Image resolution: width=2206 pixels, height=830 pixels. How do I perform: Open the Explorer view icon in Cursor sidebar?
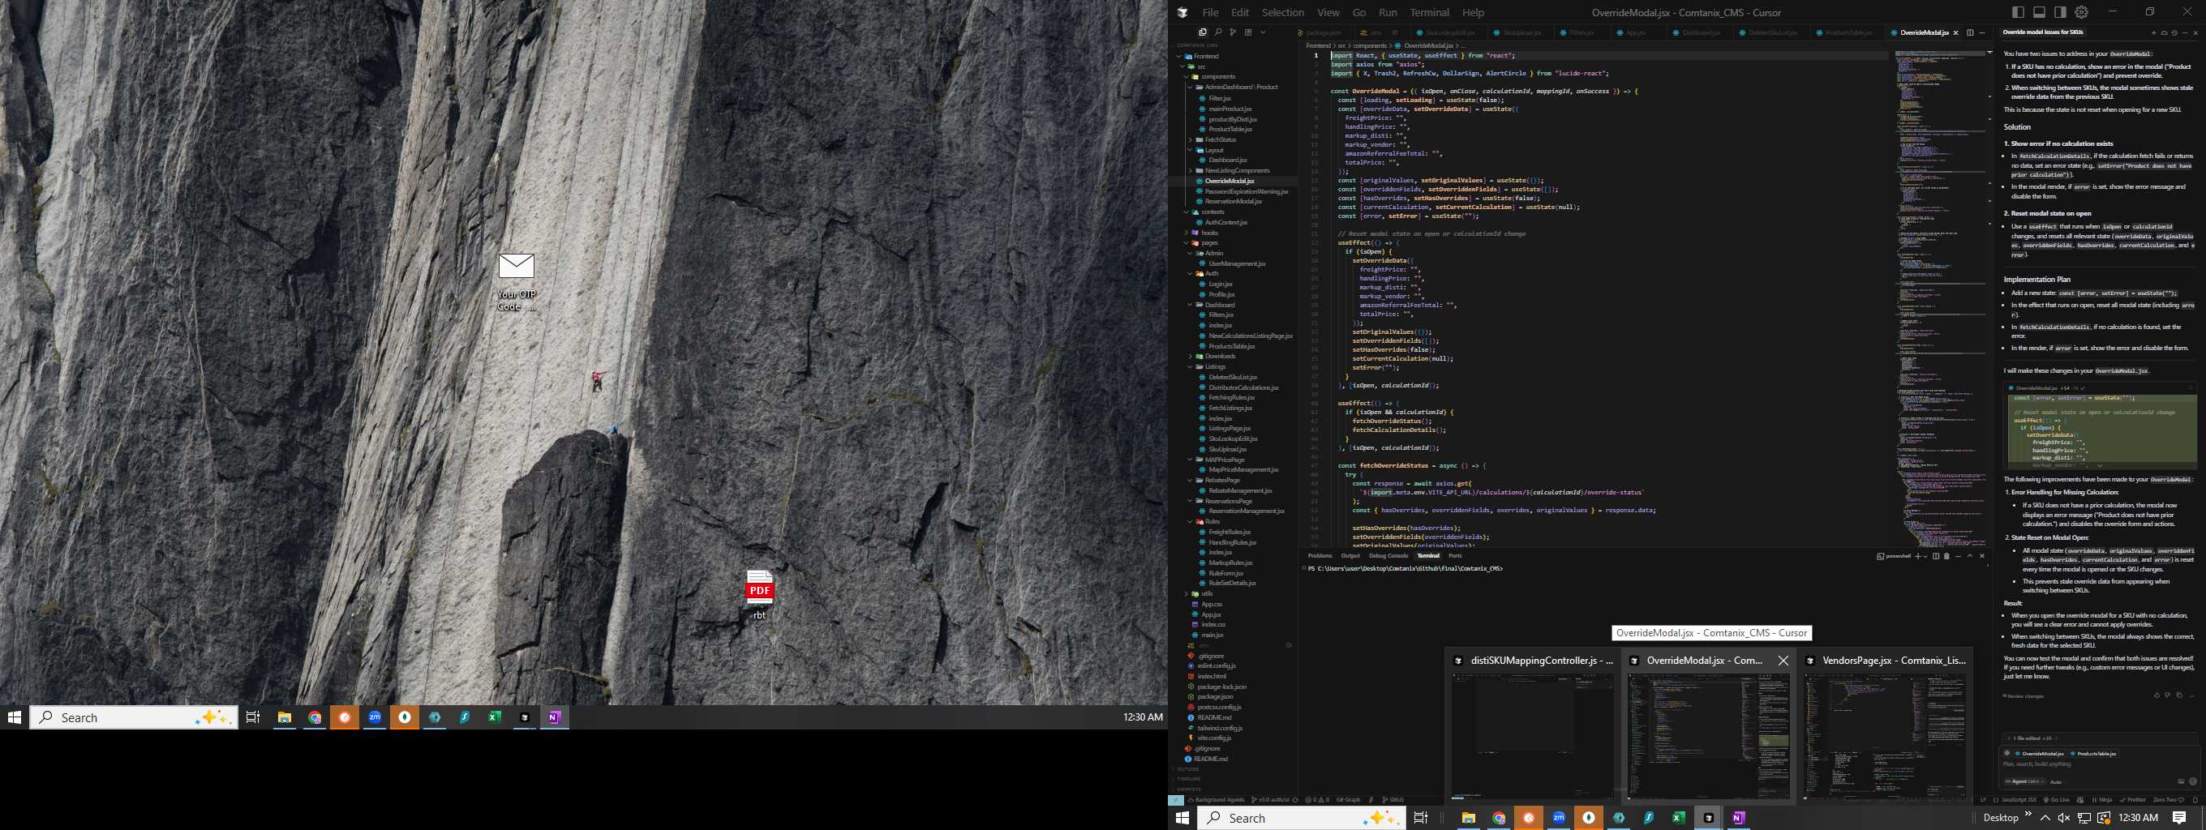(1204, 32)
